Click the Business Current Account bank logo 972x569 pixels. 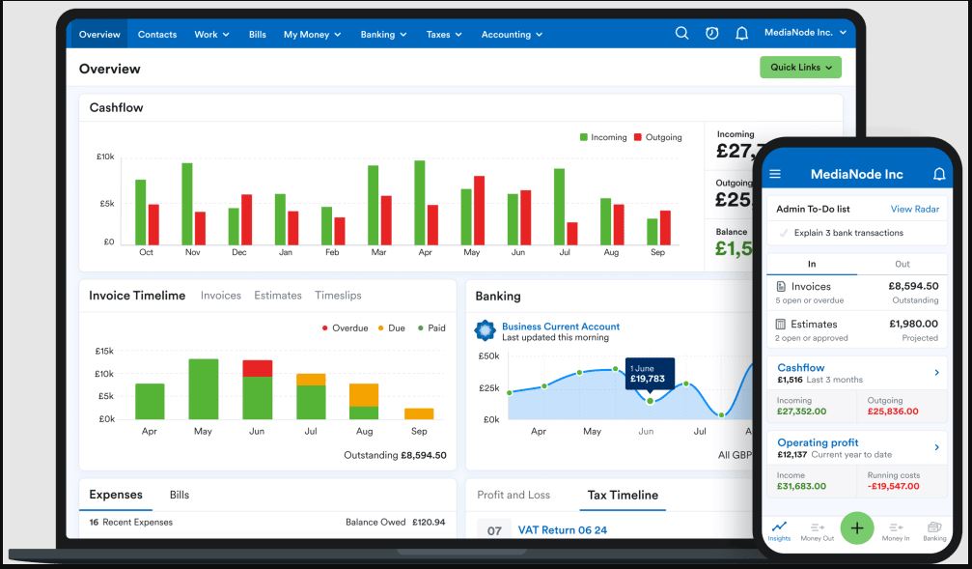click(x=485, y=330)
